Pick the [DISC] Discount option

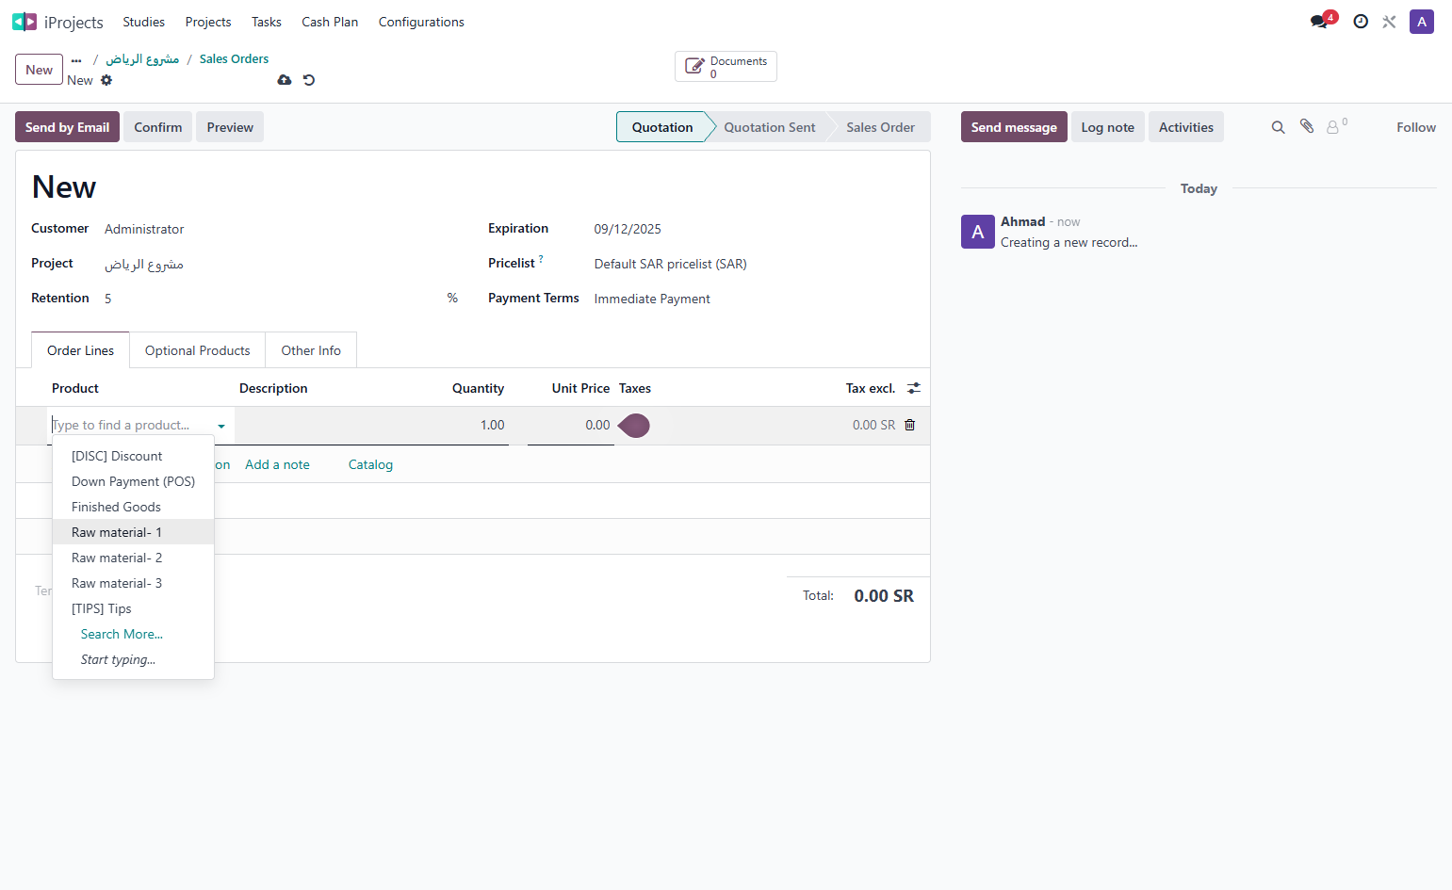point(134,456)
